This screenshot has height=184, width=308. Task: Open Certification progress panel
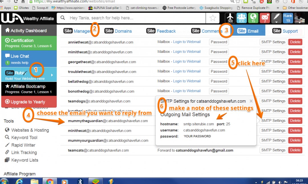point(29,43)
